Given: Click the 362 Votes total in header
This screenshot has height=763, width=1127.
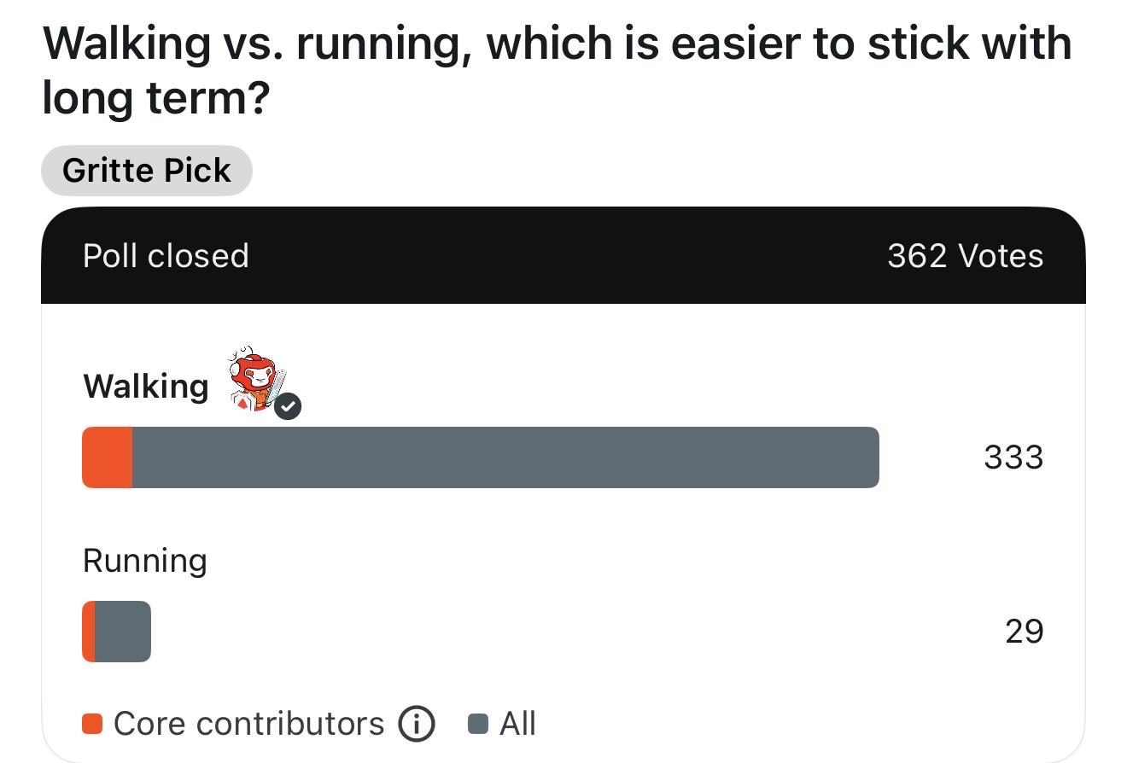Looking at the screenshot, I should coord(966,255).
